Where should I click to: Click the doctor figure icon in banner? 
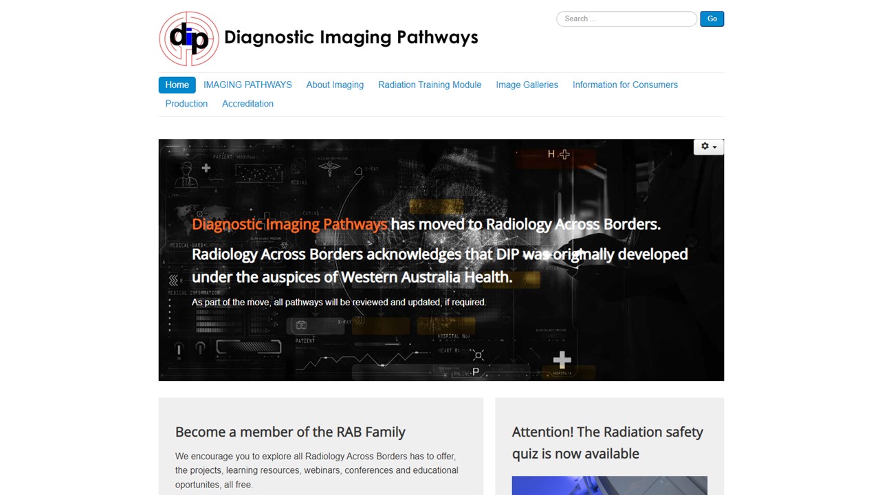[186, 175]
